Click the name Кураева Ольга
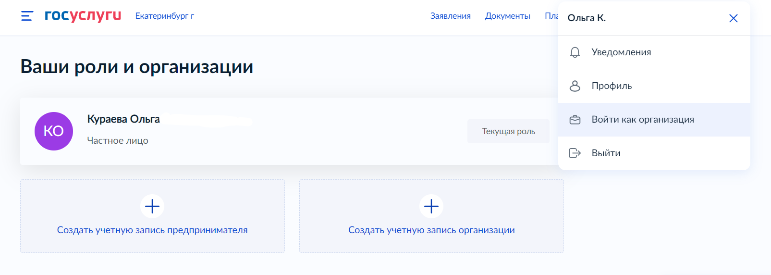771x275 pixels. (123, 119)
